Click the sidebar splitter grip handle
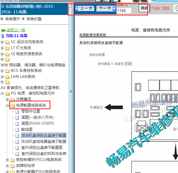Screen dimensions: 178x173 pos(71,91)
